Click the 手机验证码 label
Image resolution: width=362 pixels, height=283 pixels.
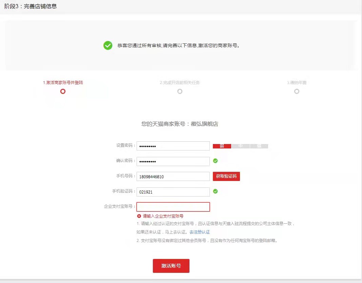point(123,191)
